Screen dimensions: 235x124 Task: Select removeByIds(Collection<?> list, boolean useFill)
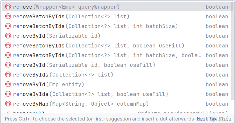pos(116,94)
